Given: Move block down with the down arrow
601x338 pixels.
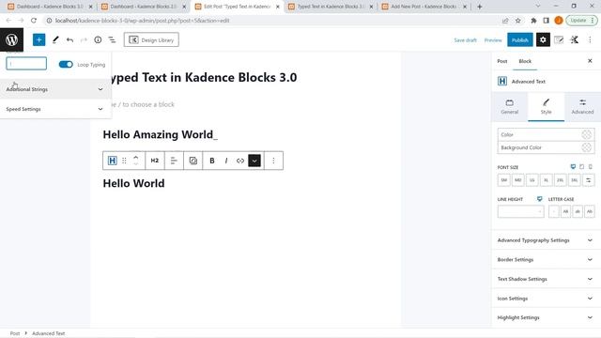Looking at the screenshot, I should point(135,164).
